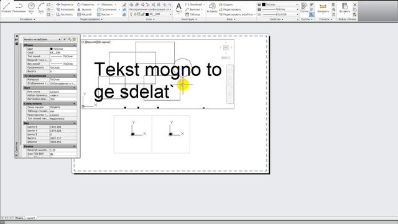Toggle the layer freeze sun icon

(x=136, y=14)
